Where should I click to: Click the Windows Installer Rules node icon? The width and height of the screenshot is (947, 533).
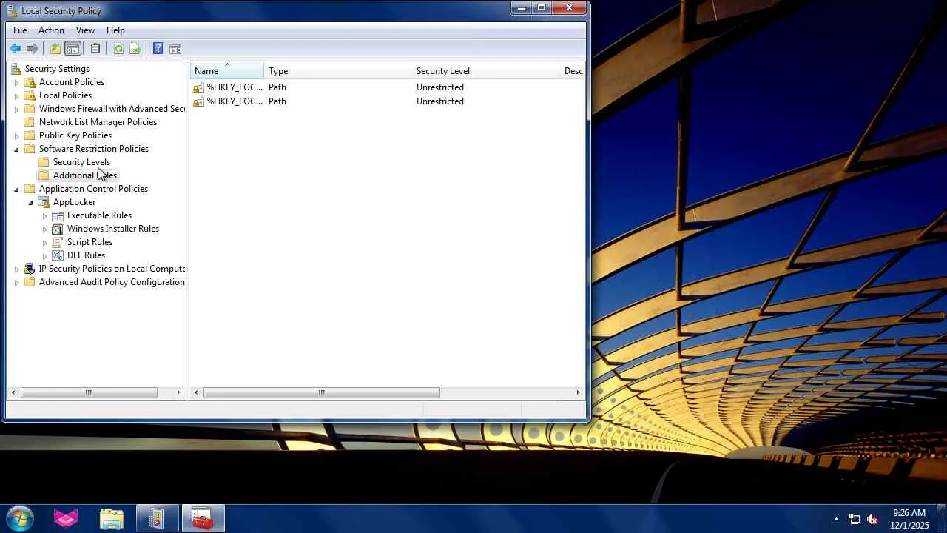(58, 229)
